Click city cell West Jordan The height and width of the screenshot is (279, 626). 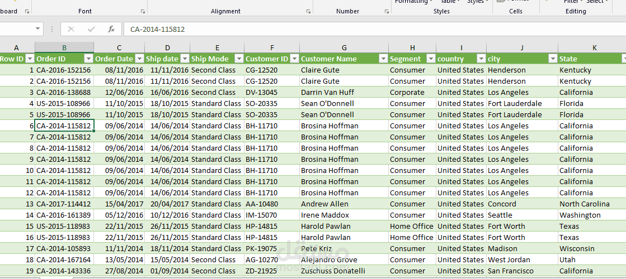(522, 259)
